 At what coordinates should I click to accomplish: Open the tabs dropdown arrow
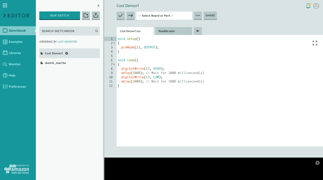pyautogui.click(x=197, y=31)
